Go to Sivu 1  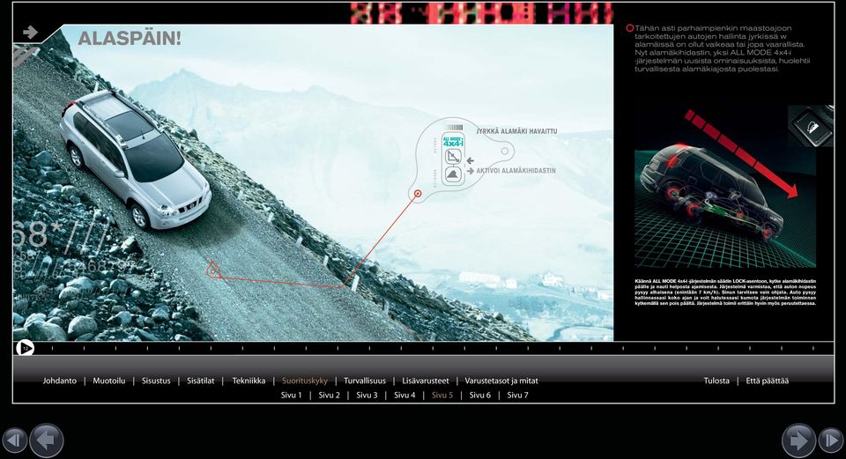click(292, 396)
